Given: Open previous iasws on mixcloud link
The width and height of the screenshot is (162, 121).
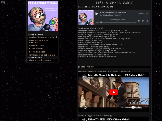Looking at the screenshot, I should pos(43,37).
